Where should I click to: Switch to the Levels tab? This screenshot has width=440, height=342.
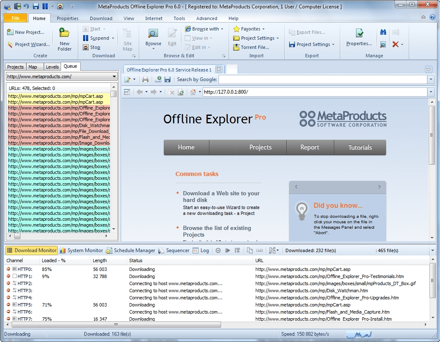point(52,67)
